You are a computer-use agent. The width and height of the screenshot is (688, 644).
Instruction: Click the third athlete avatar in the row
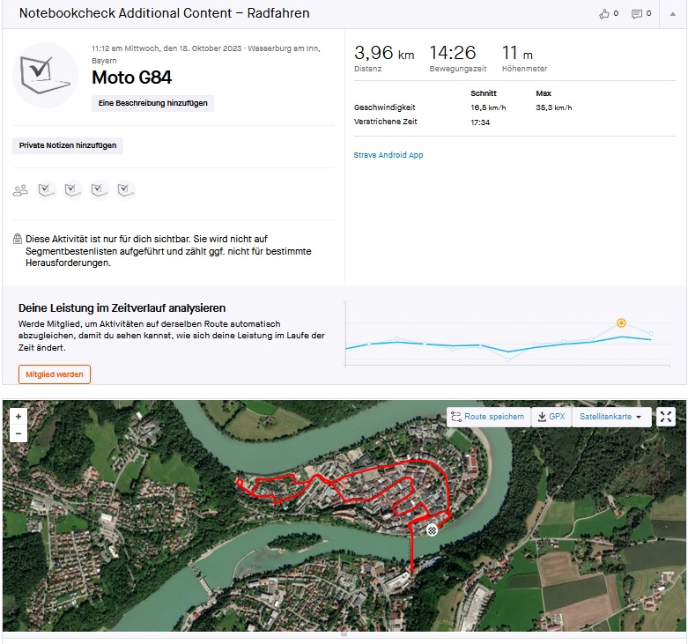coord(100,190)
